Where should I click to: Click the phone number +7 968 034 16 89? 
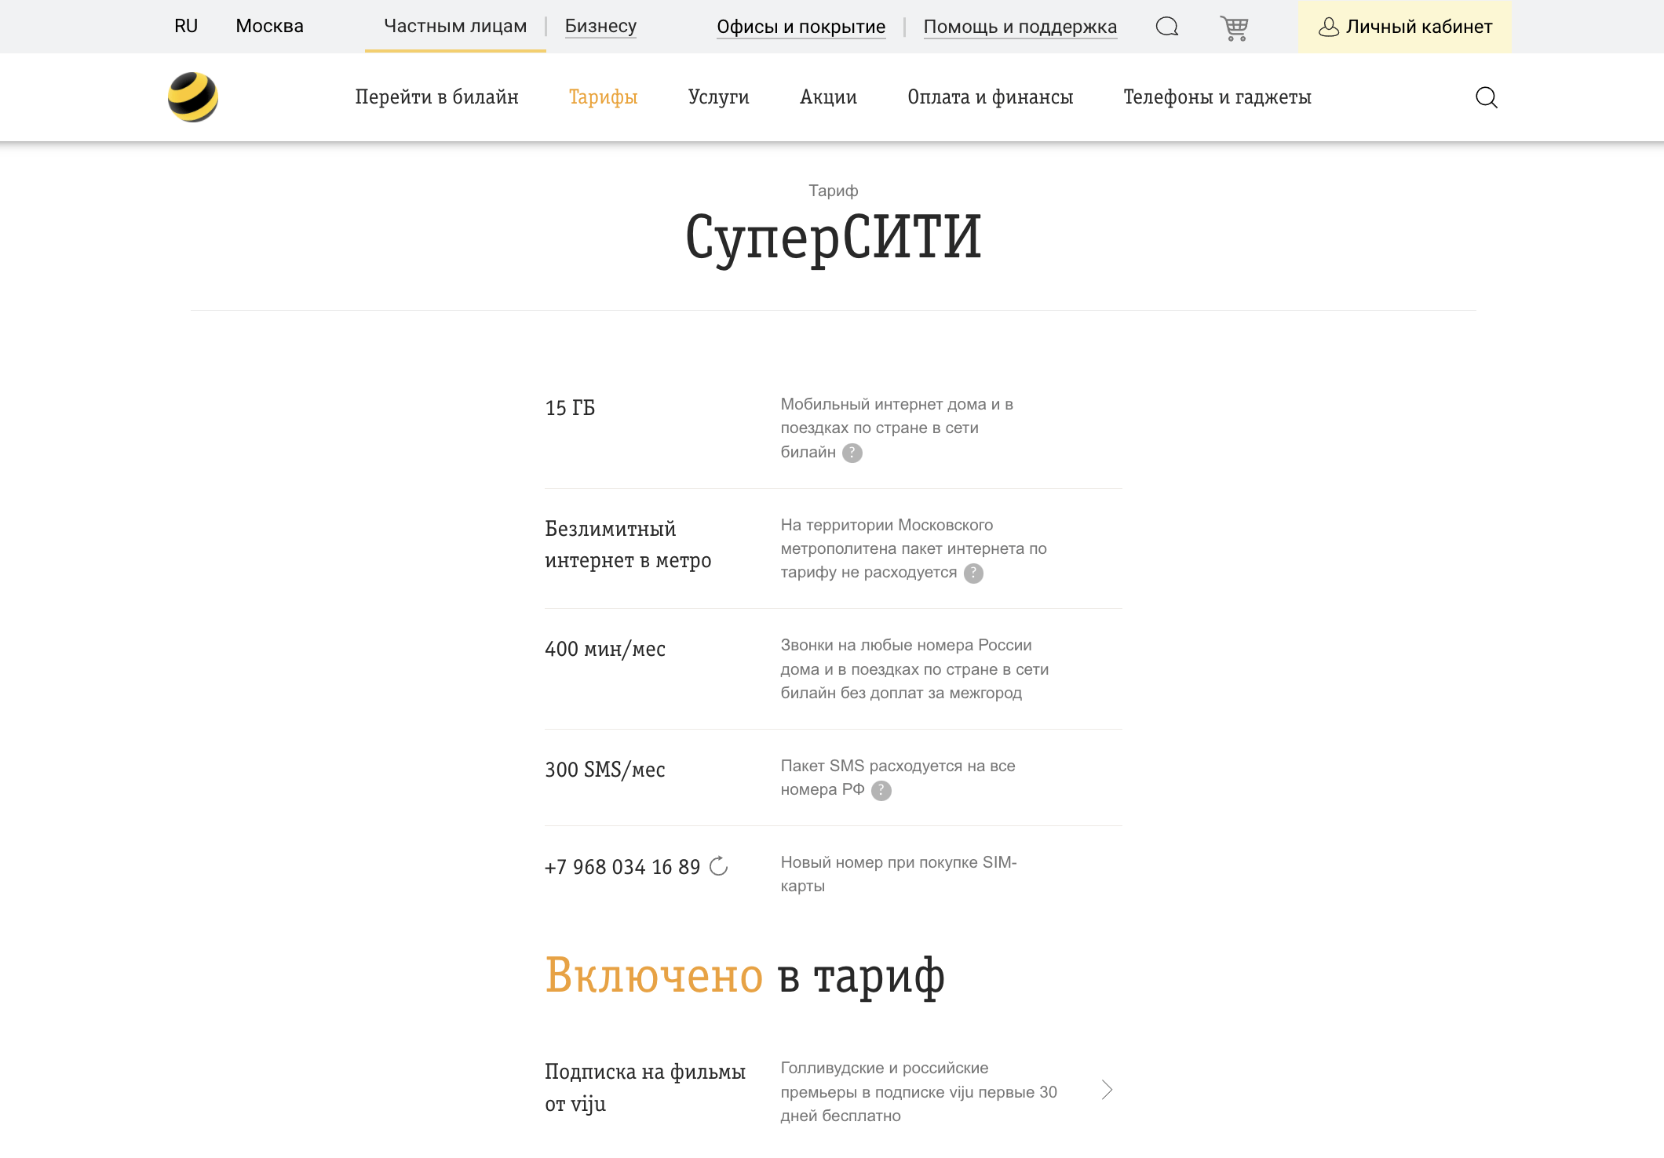point(622,866)
